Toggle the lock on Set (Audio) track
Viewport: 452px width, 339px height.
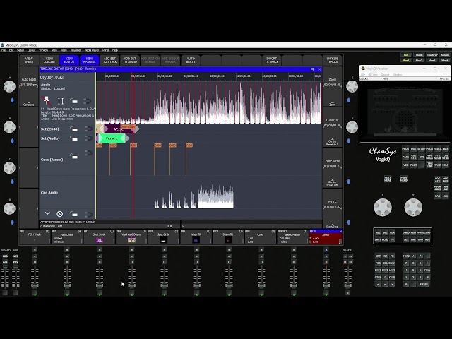(73, 138)
